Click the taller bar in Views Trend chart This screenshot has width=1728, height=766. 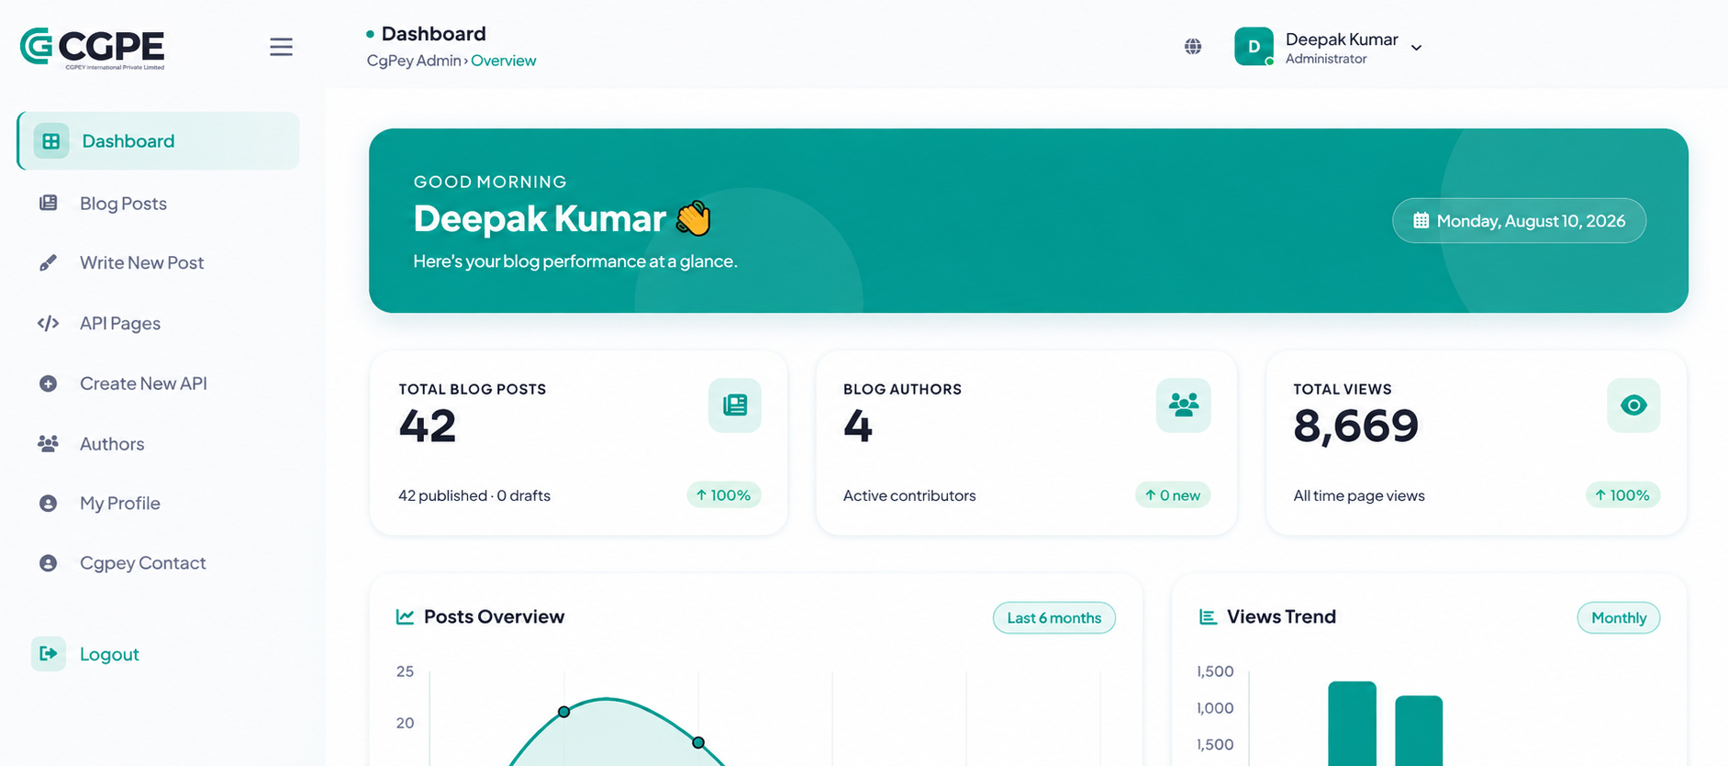1352,724
